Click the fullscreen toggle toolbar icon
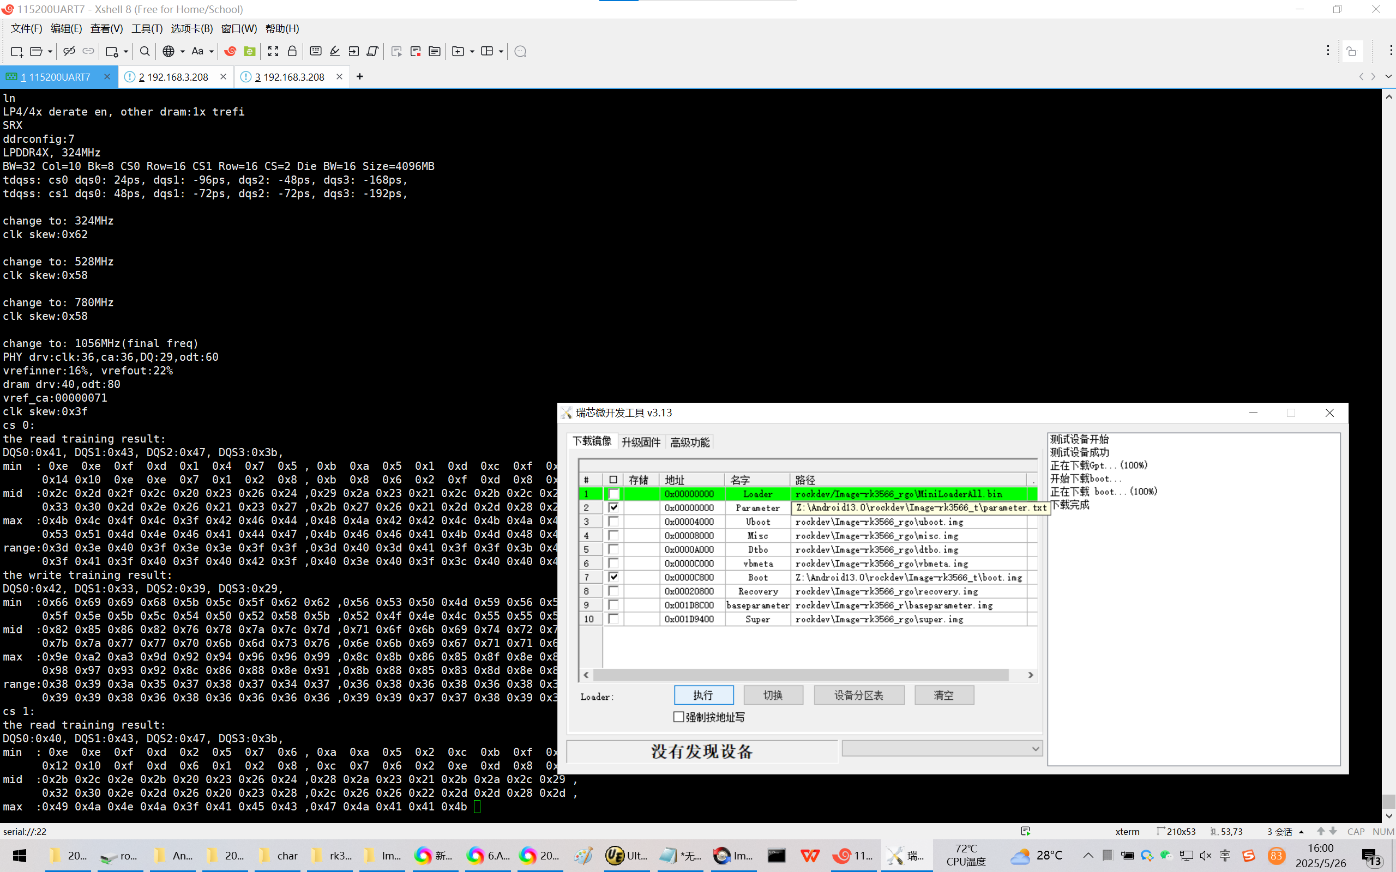 [x=273, y=51]
